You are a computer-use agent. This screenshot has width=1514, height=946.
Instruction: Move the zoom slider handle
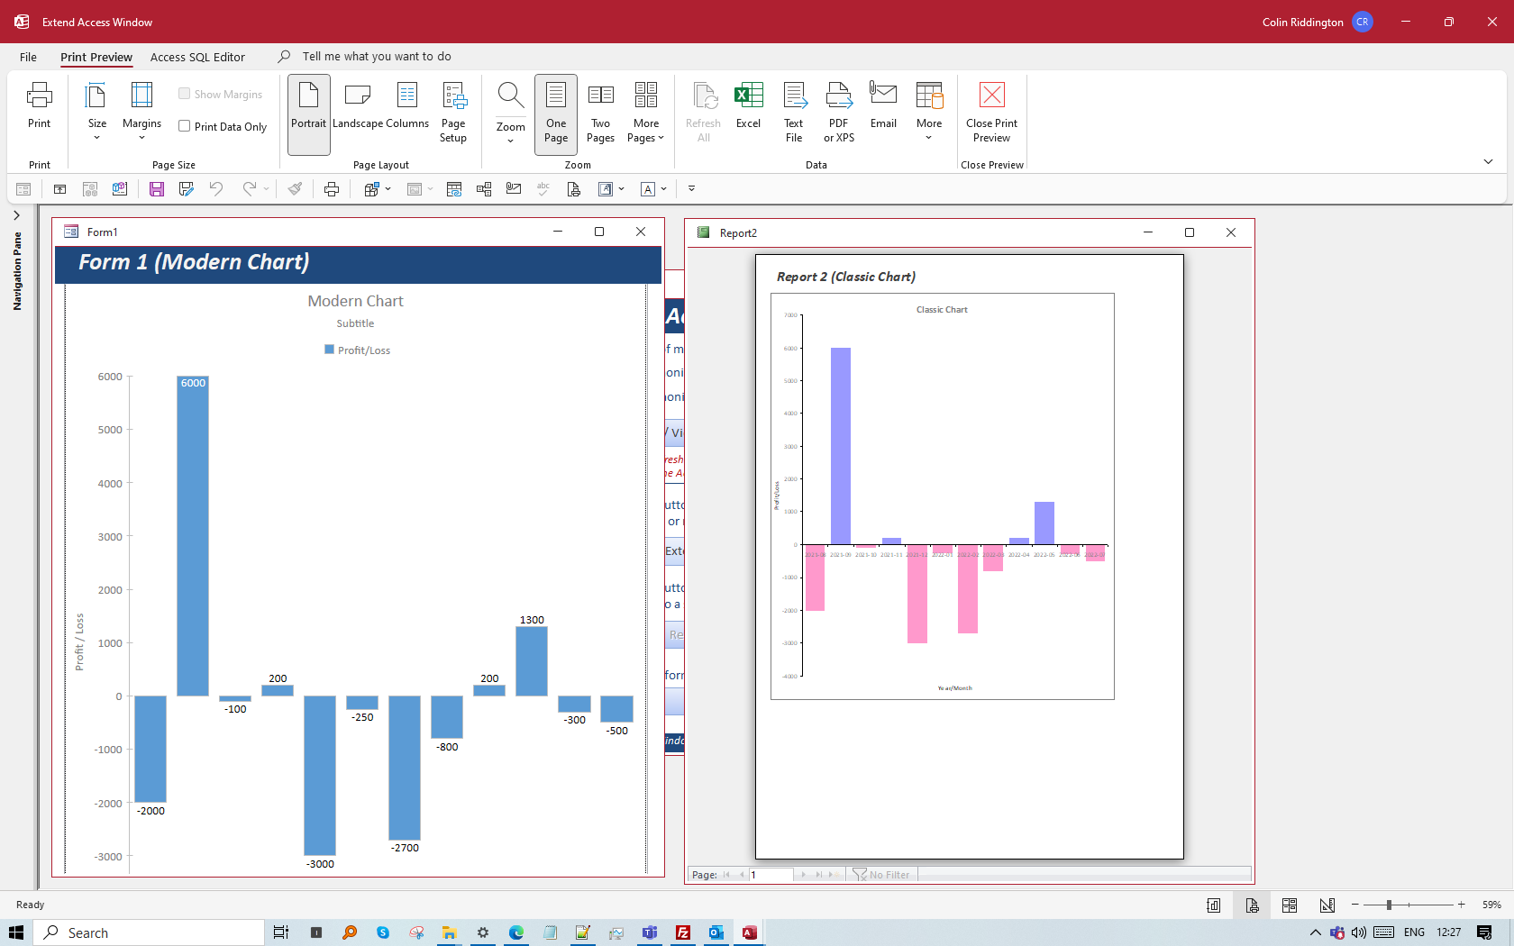click(1389, 905)
